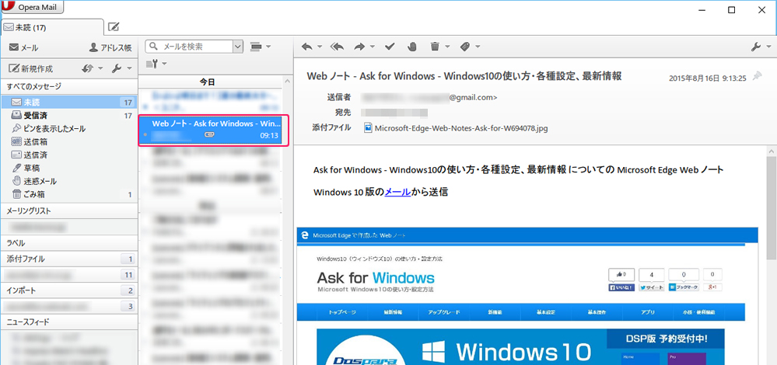This screenshot has width=777, height=365.
Task: Click the sender address ending @gmail.com
Action: [429, 97]
